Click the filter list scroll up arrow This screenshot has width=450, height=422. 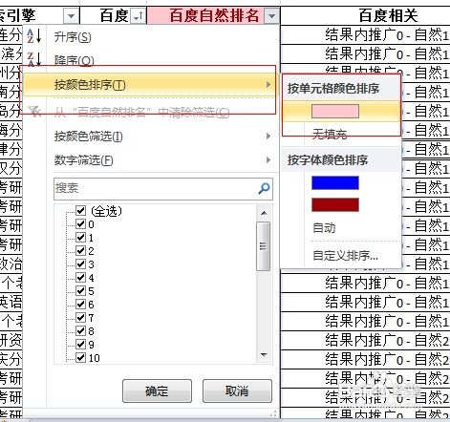coord(264,213)
